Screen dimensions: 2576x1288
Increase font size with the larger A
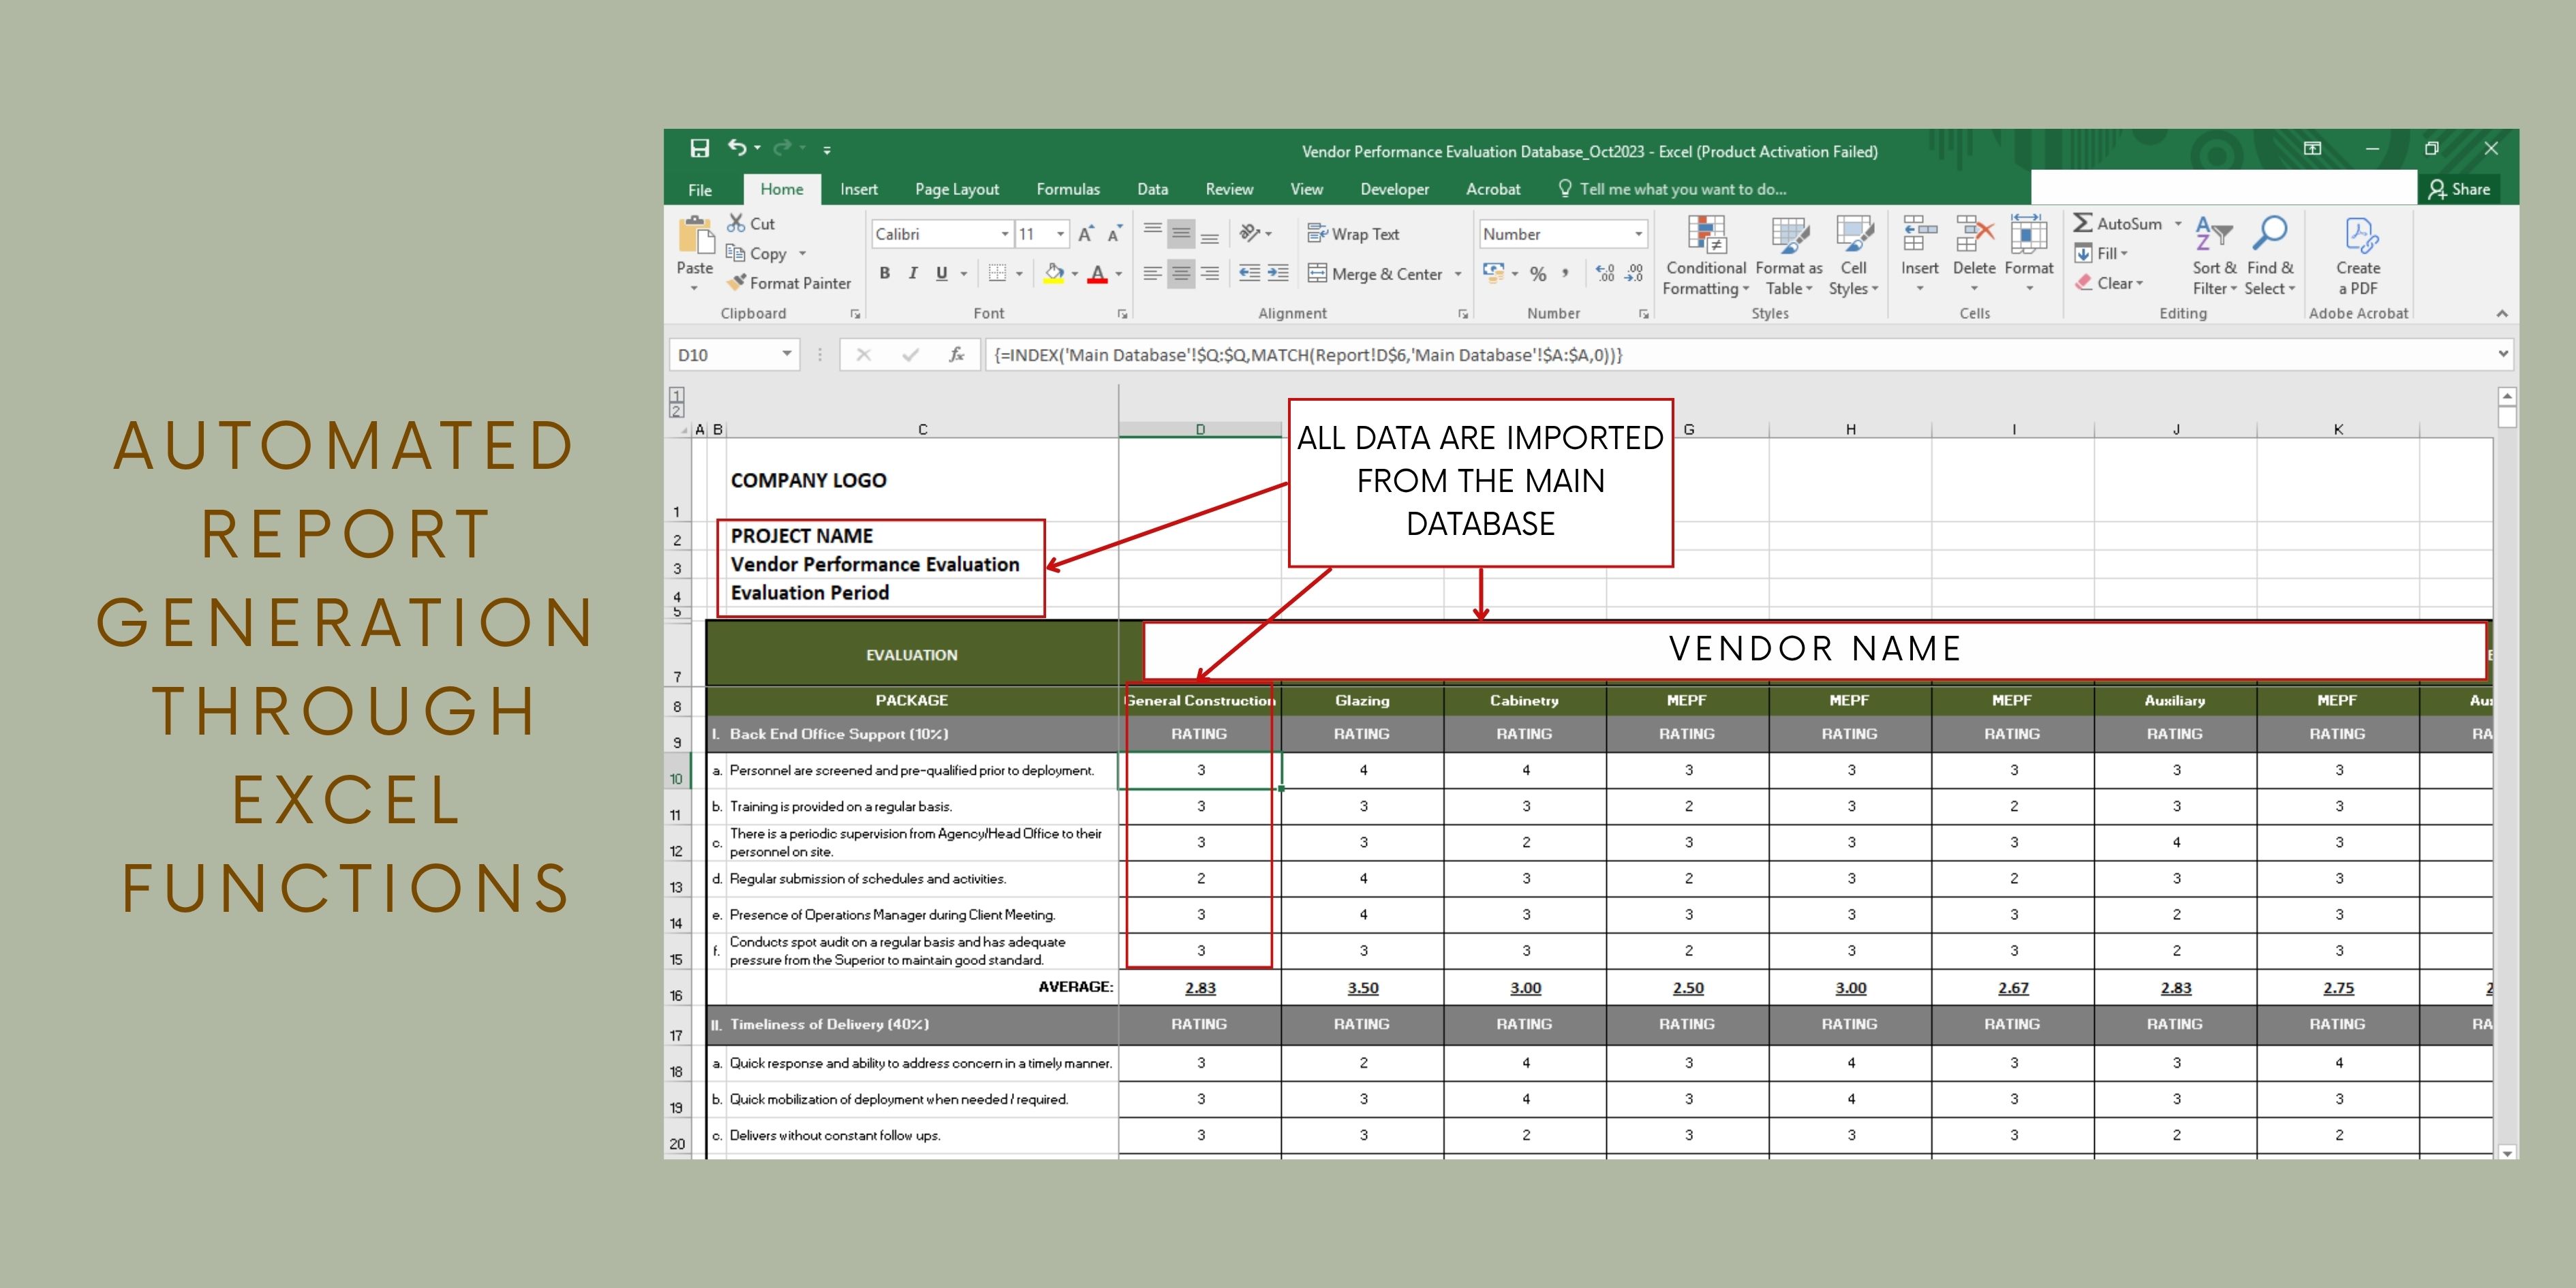tap(1085, 234)
